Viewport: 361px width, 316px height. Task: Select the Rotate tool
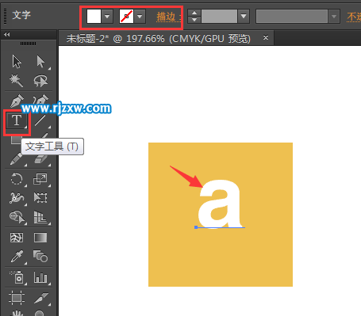[x=17, y=179]
